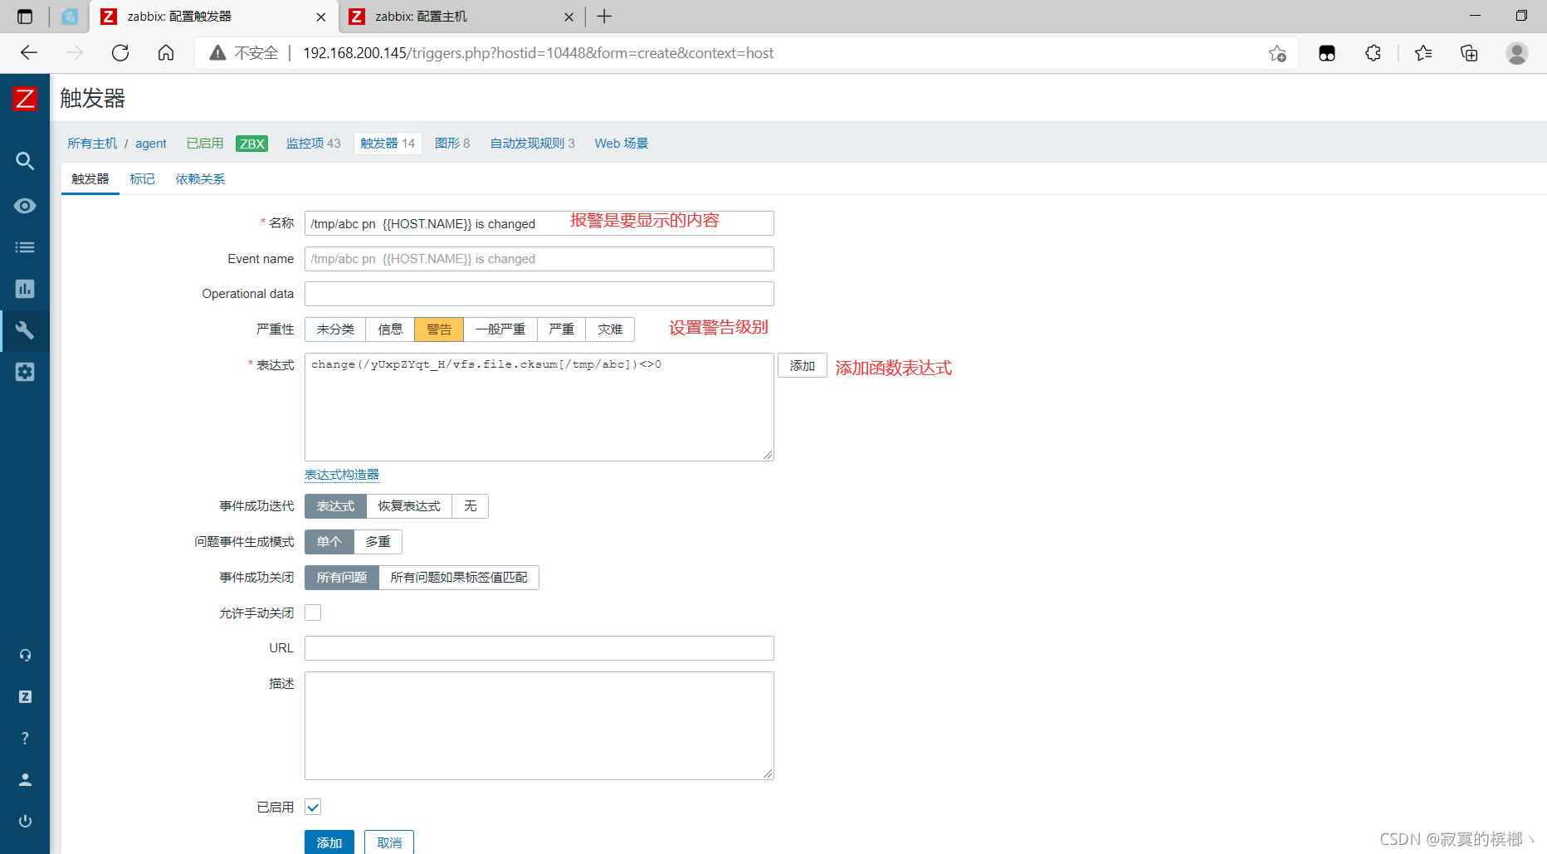This screenshot has width=1547, height=854.
Task: Select 多重 problem generation mode
Action: tap(378, 542)
